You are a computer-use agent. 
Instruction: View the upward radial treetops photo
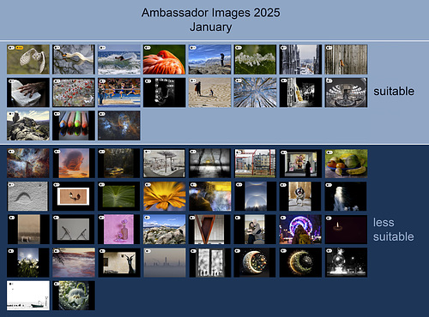click(255, 93)
